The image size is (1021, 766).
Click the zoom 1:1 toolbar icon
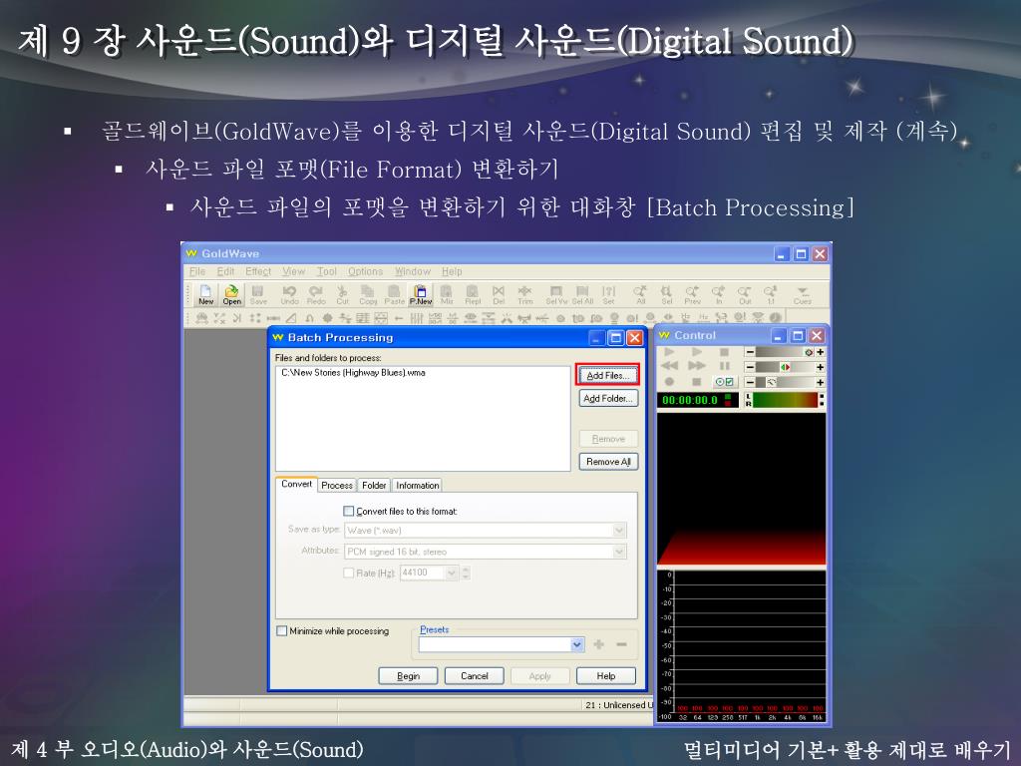[x=771, y=294]
